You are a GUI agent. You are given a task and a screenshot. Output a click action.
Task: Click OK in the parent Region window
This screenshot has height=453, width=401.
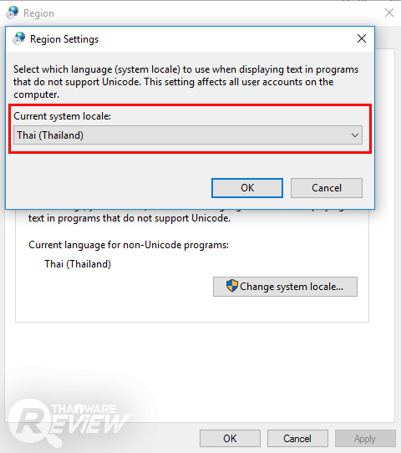[x=230, y=439]
